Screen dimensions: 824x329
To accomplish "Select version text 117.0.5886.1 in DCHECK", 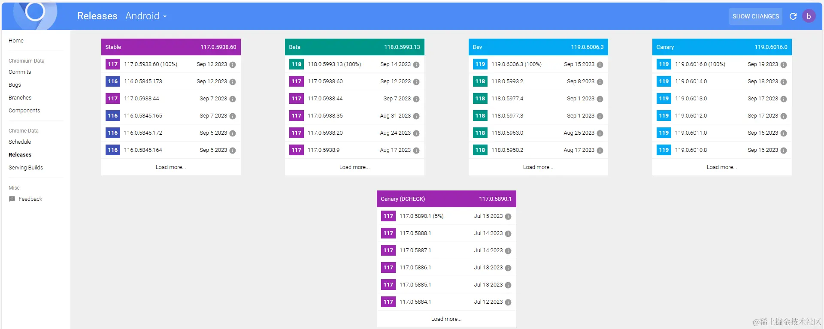I will pos(415,268).
